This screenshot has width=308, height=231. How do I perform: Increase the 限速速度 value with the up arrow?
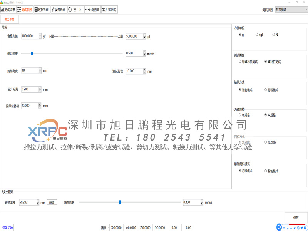pyautogui.click(x=202, y=201)
